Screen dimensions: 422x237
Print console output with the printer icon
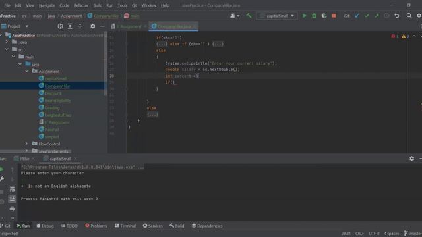pyautogui.click(x=12, y=209)
